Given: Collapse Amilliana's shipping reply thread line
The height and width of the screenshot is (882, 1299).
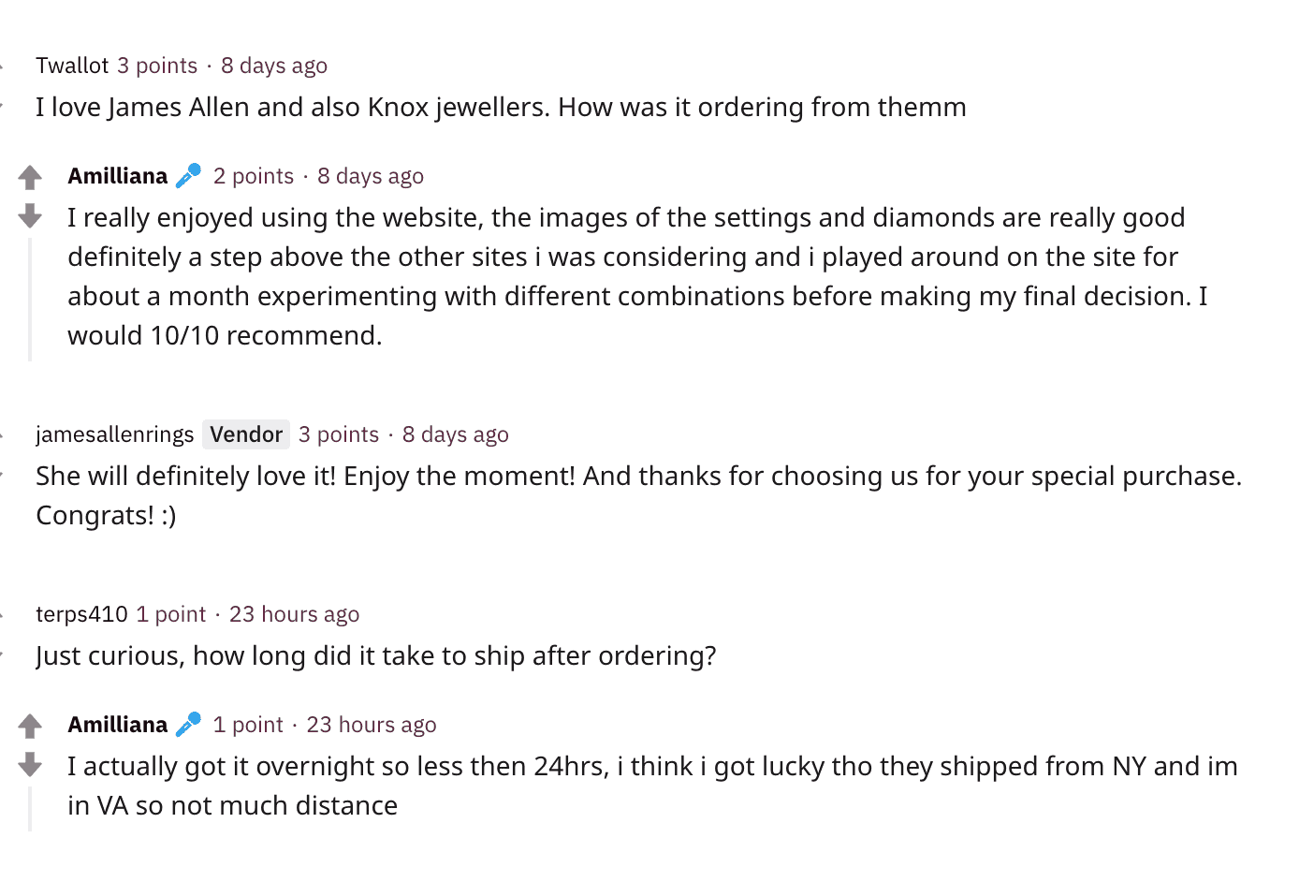Looking at the screenshot, I should (x=30, y=808).
